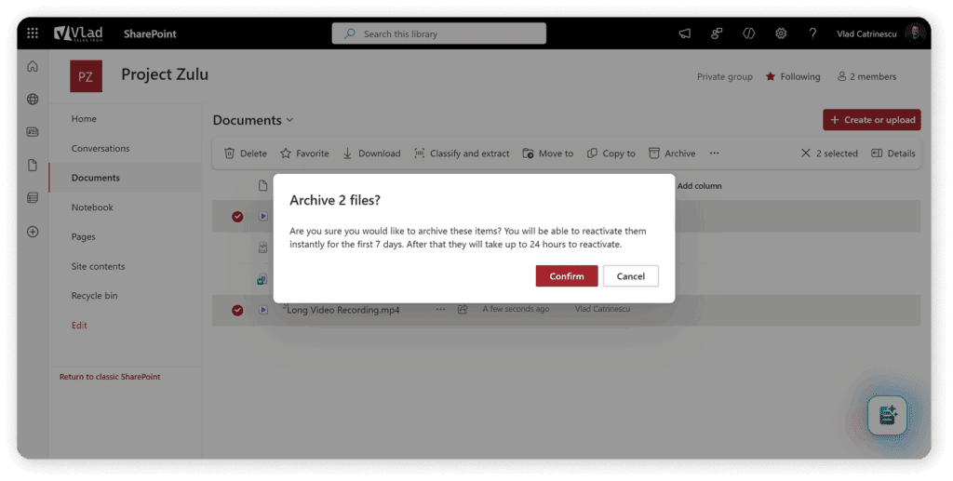Open the megaphone announcements icon in header
This screenshot has width=953, height=481.
[x=684, y=34]
